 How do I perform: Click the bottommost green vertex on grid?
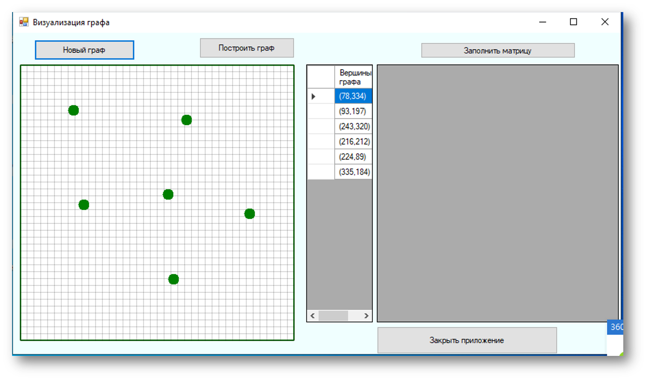click(174, 279)
